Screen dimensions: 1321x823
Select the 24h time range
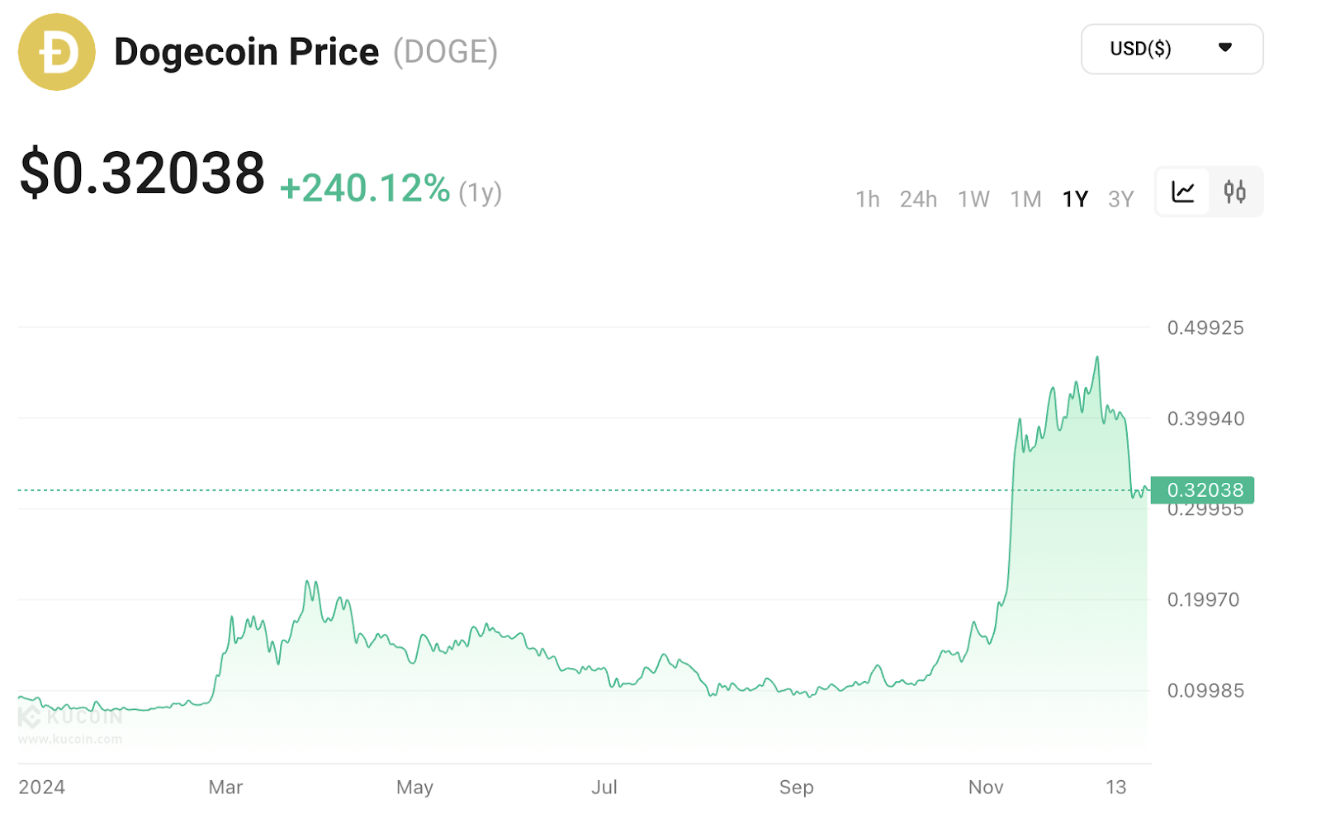tap(918, 199)
